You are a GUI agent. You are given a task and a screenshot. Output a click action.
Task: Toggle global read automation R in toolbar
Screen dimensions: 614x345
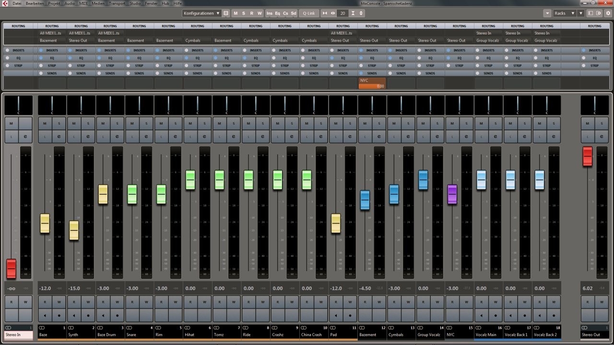click(251, 13)
